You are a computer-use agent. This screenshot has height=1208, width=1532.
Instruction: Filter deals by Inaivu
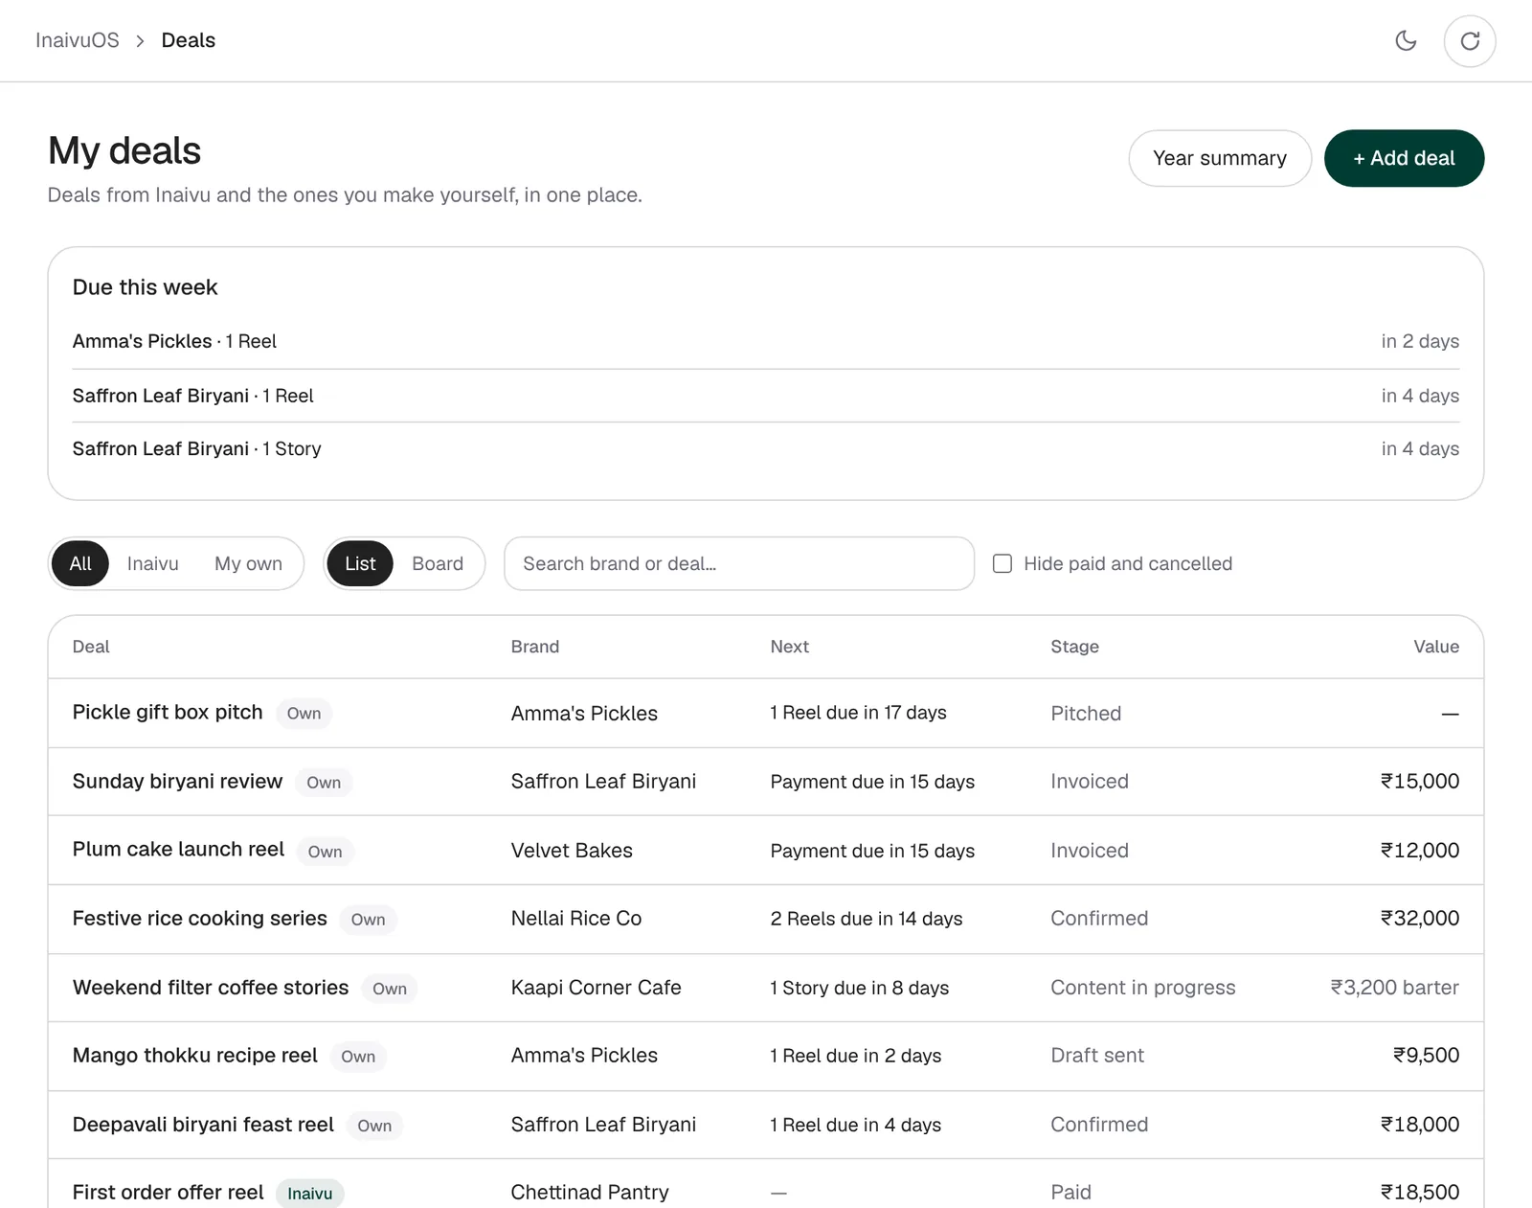153,563
